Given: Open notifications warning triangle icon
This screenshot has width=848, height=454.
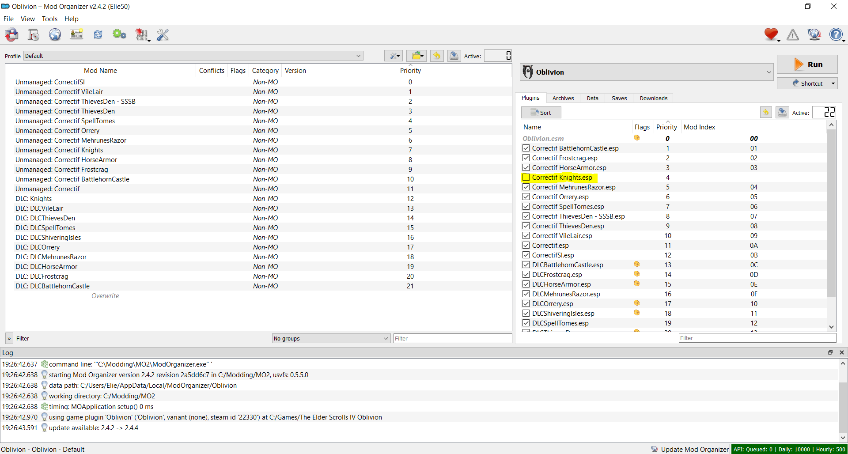Looking at the screenshot, I should tap(793, 34).
